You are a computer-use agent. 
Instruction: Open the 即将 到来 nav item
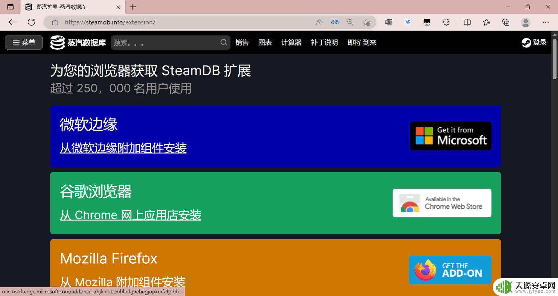point(362,43)
